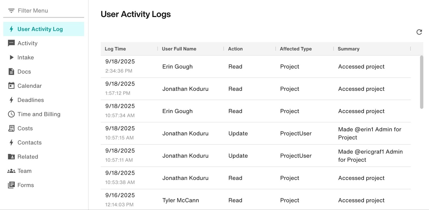Click the Contacts lightning icon
The height and width of the screenshot is (210, 429).
point(11,143)
